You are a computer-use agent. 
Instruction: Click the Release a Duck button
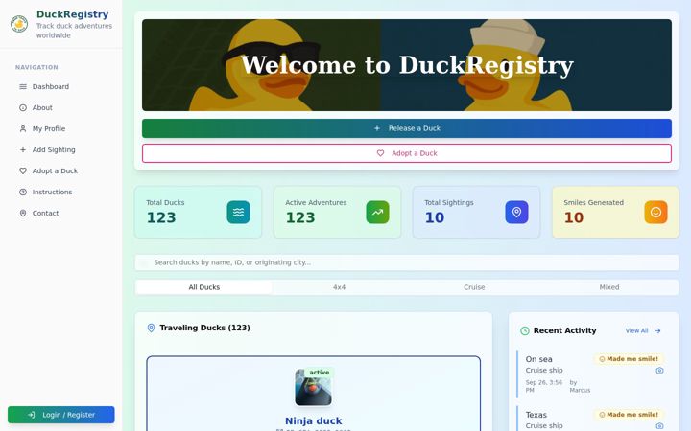(407, 128)
